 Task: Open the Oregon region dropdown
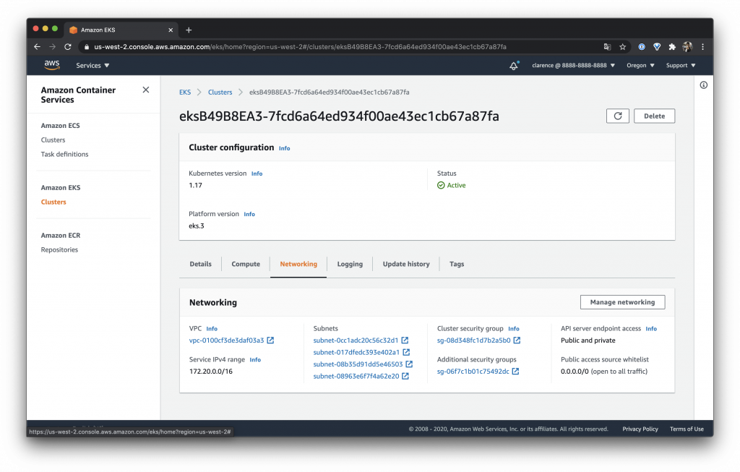click(x=640, y=66)
